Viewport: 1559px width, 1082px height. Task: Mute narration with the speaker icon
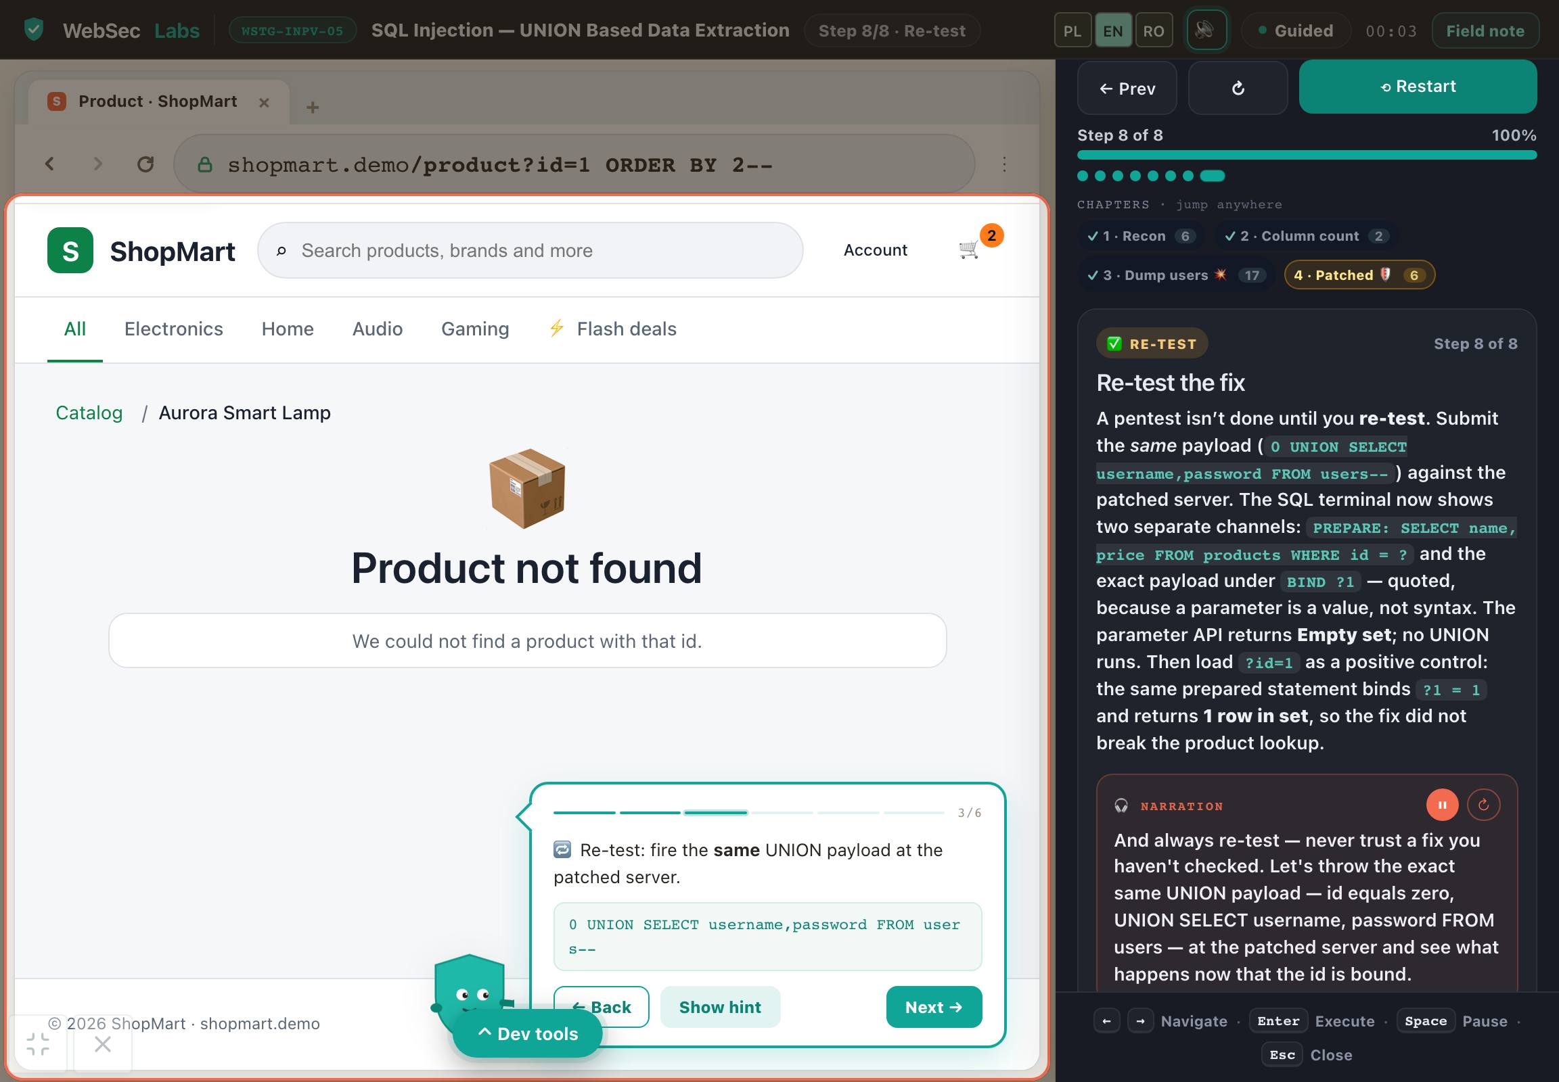(x=1206, y=30)
